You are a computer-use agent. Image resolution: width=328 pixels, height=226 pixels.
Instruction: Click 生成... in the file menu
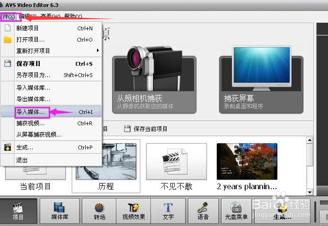pos(51,148)
